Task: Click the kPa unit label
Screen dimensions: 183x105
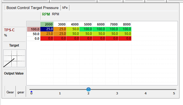Action: 65,8
